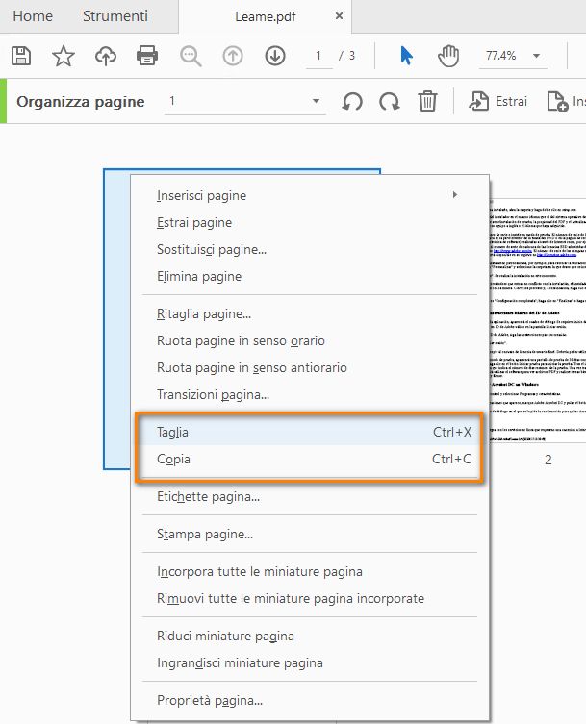Image resolution: width=586 pixels, height=724 pixels.
Task: Choose Riduci miniature pagina
Action: [x=310, y=636]
